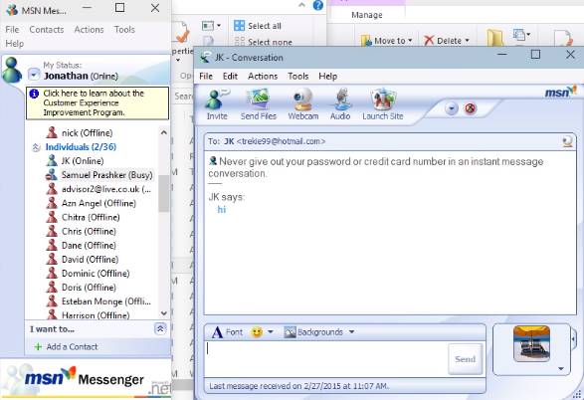
Task: Open Tools menu in MSN Messenger window
Action: click(124, 30)
